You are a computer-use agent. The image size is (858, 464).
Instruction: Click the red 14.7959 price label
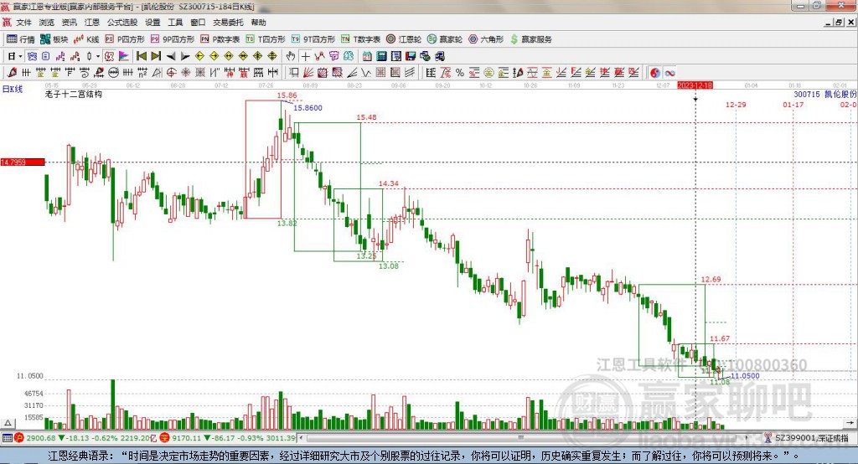pos(23,162)
